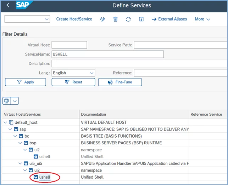Select ushell under bsp ui2
Viewport: 228px width, 185px height.
(x=45, y=157)
